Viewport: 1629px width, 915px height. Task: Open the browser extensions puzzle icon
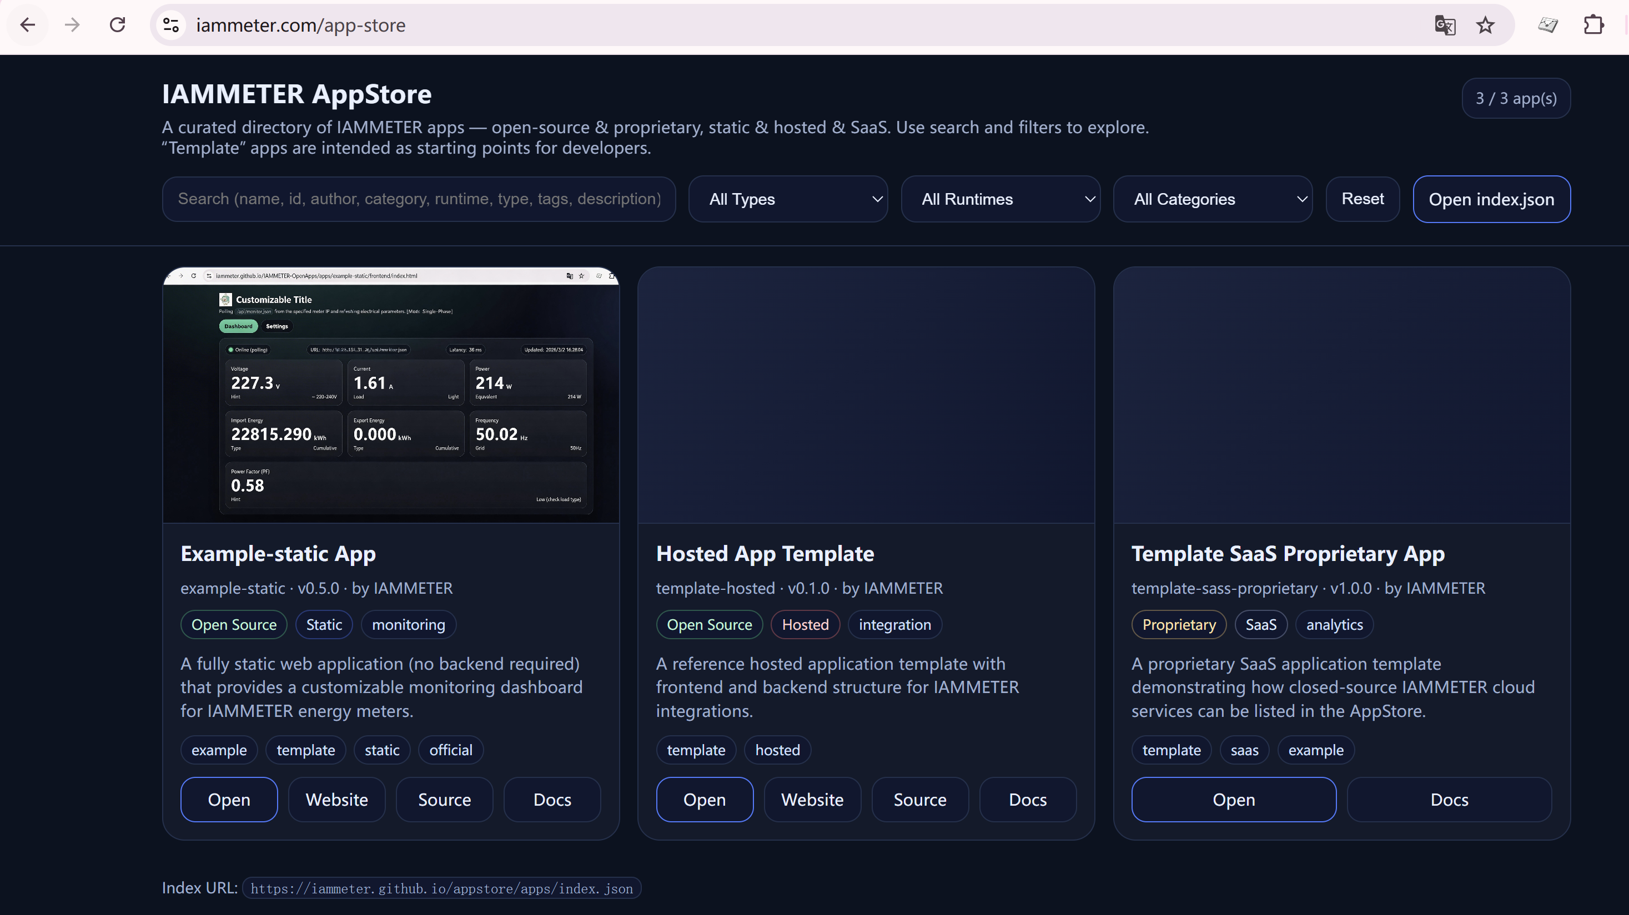pos(1593,26)
